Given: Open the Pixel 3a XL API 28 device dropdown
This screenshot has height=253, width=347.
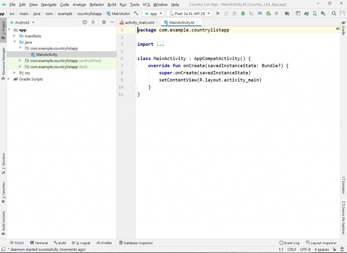Looking at the screenshot, I should [x=189, y=14].
